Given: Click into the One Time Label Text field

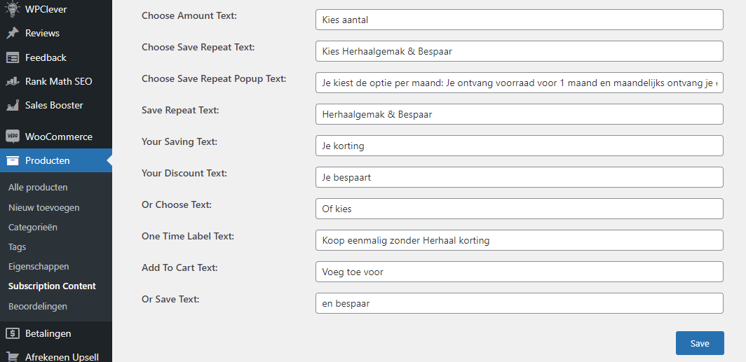Looking at the screenshot, I should pos(519,240).
